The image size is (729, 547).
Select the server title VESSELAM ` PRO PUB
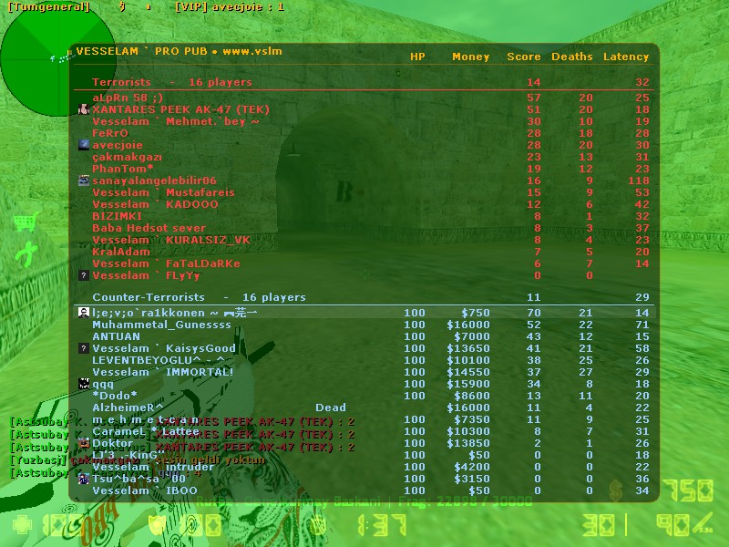click(x=142, y=51)
